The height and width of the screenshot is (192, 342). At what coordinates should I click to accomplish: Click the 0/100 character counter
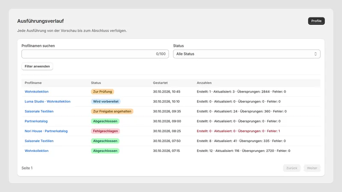(161, 54)
